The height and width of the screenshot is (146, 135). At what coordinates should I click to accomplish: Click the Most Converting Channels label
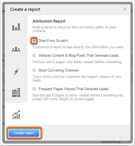click(x=59, y=70)
